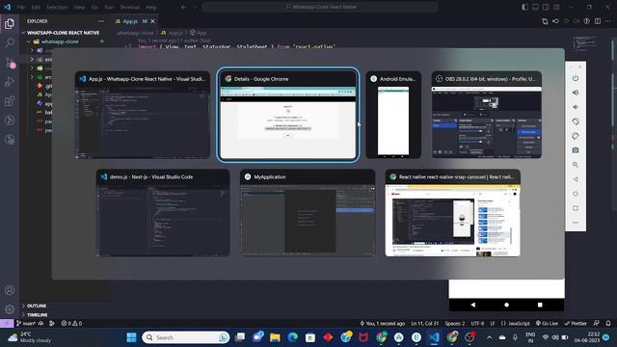Open Source Control view with the pending badge
Viewport: 617px width, 347px height.
(x=10, y=62)
